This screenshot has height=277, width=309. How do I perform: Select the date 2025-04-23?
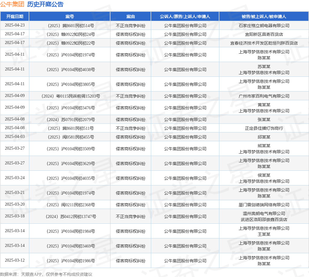point(15,25)
